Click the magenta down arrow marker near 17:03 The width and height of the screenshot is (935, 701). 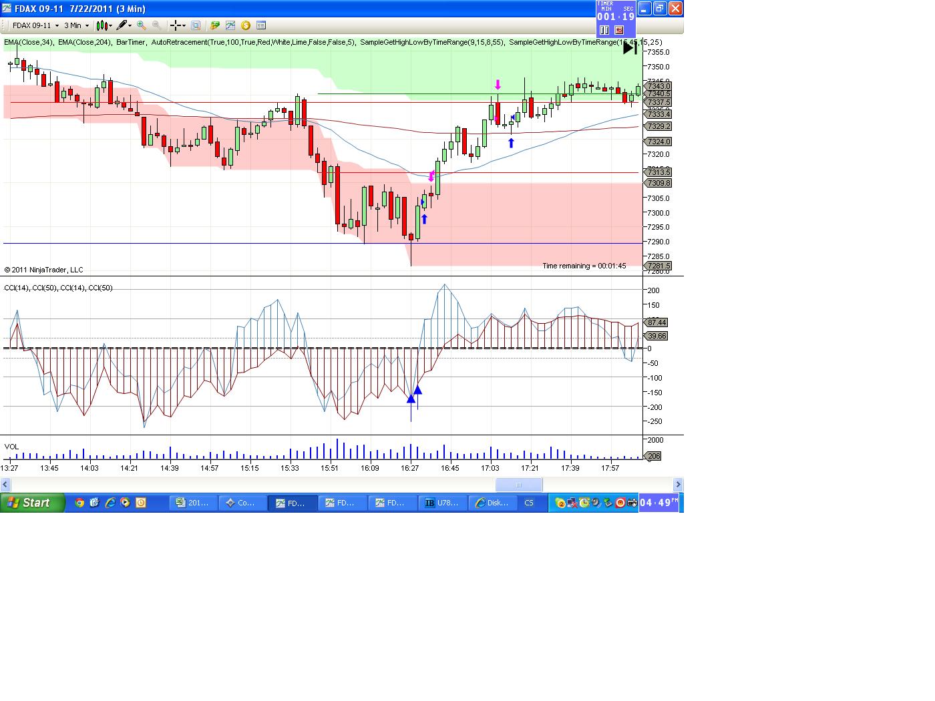tap(498, 85)
